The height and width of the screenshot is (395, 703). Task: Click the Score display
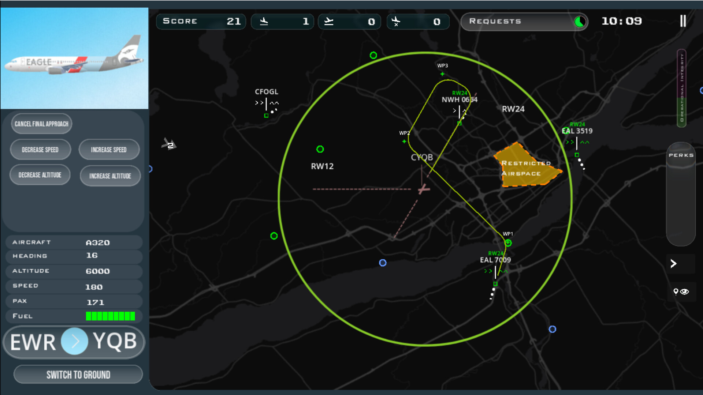(x=201, y=21)
